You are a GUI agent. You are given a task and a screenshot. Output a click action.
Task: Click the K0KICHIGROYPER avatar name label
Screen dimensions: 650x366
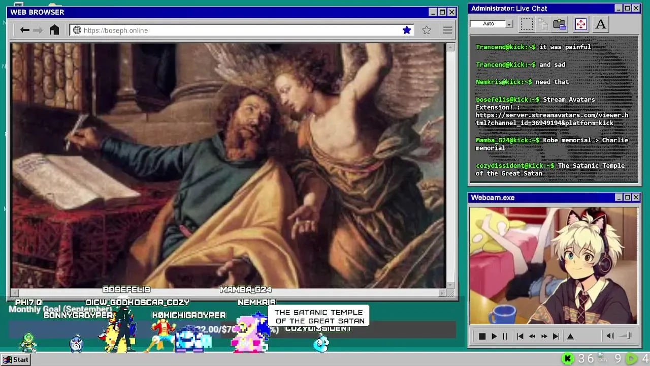pyautogui.click(x=189, y=315)
